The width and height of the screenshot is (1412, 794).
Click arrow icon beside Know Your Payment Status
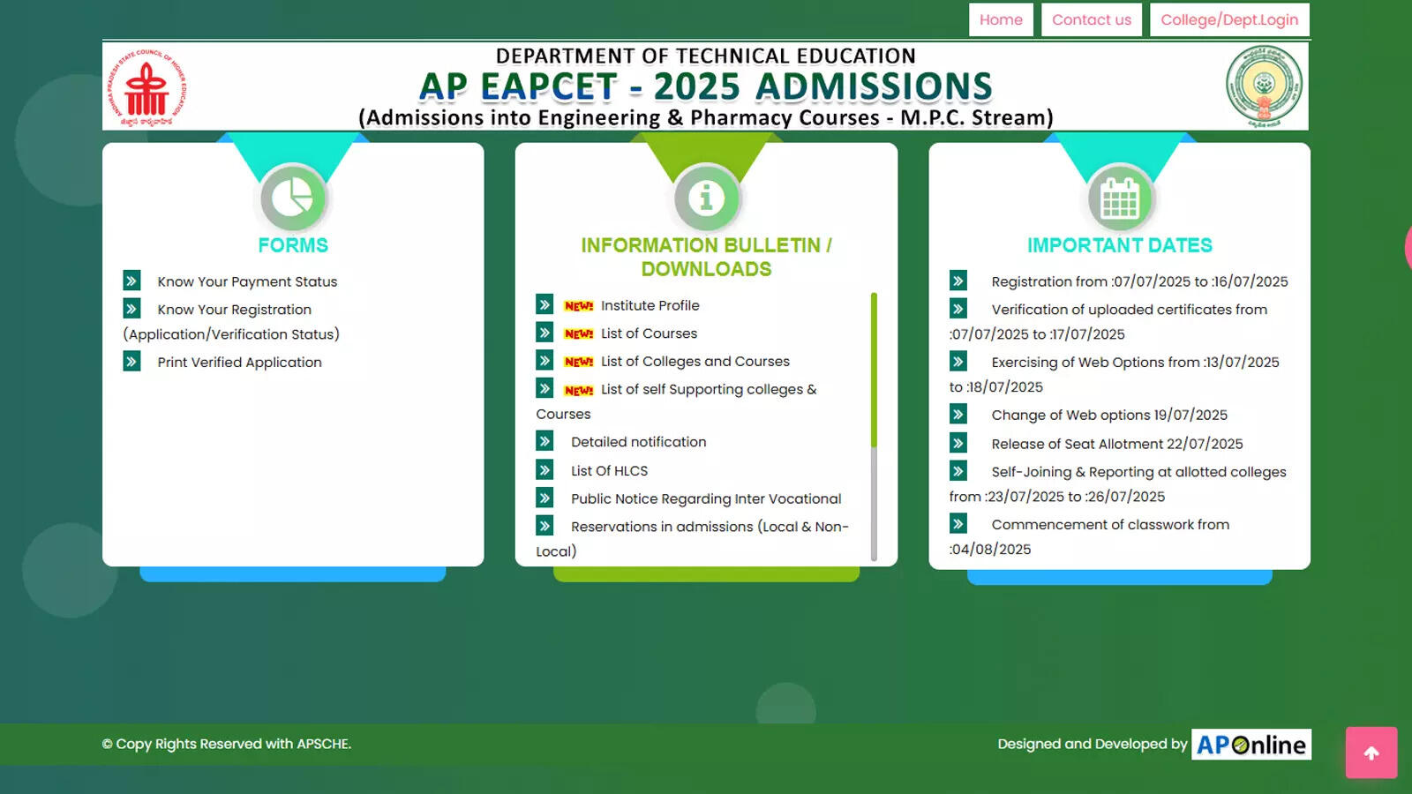(x=131, y=281)
